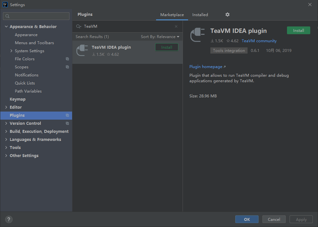Click the IntelliJ logo in title bar

click(5, 5)
